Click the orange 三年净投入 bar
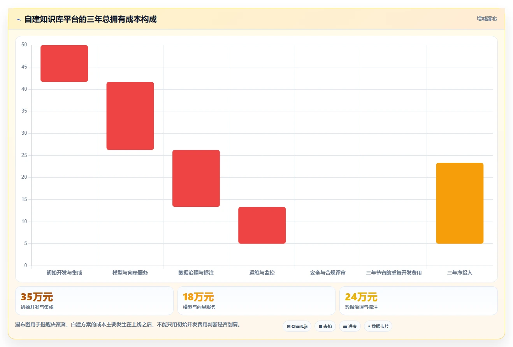This screenshot has width=513, height=347. [x=460, y=203]
